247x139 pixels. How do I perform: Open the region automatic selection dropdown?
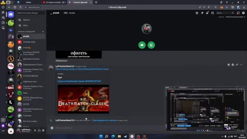pos(235,17)
